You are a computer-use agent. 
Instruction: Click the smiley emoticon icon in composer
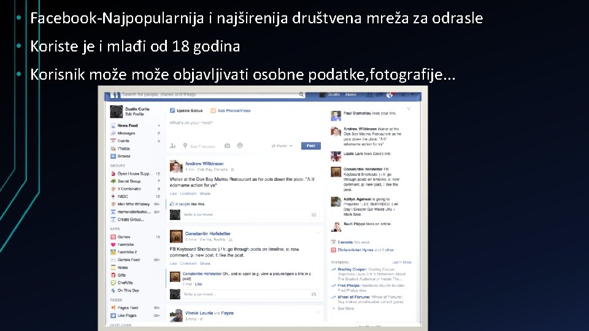[x=240, y=146]
